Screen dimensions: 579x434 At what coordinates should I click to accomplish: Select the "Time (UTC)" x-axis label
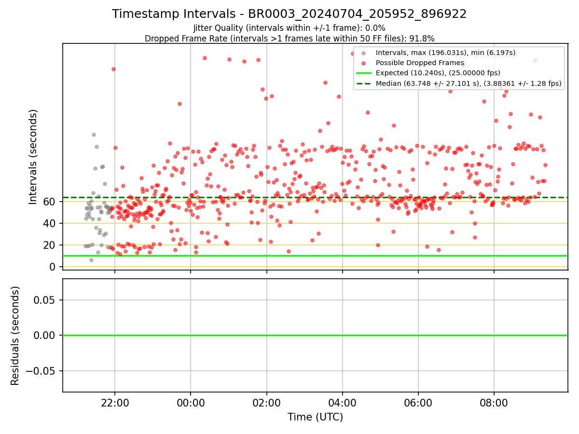pyautogui.click(x=315, y=417)
